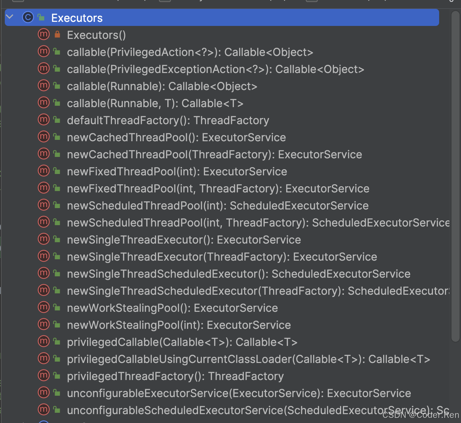The width and height of the screenshot is (461, 423).
Task: Click the class icon beside Executors
Action: pyautogui.click(x=28, y=17)
